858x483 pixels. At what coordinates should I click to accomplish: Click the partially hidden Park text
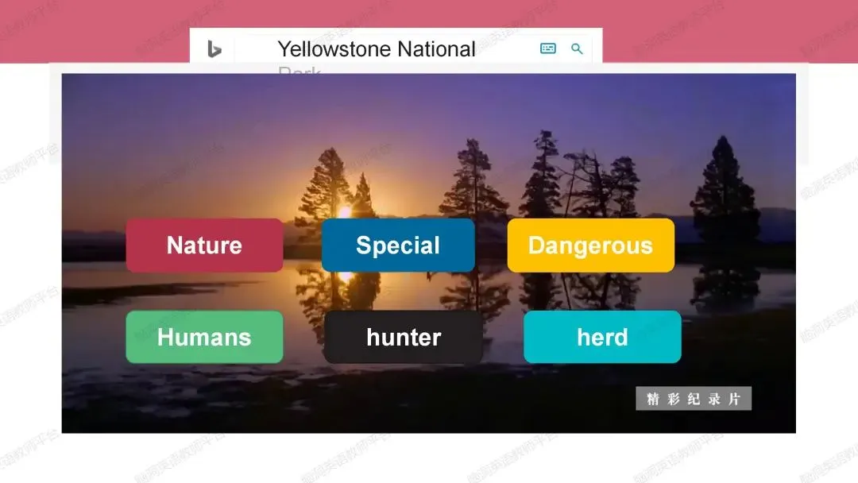coord(300,69)
